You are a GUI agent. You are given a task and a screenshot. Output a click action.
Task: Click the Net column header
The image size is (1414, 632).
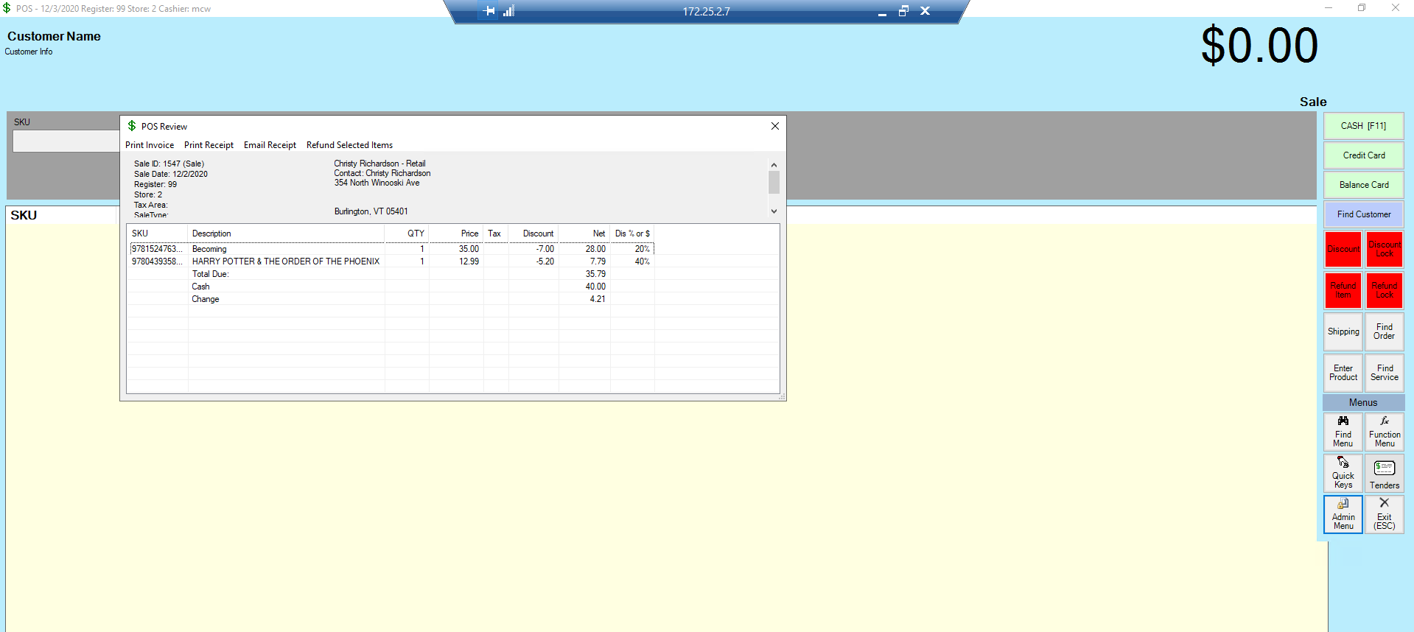(x=584, y=234)
